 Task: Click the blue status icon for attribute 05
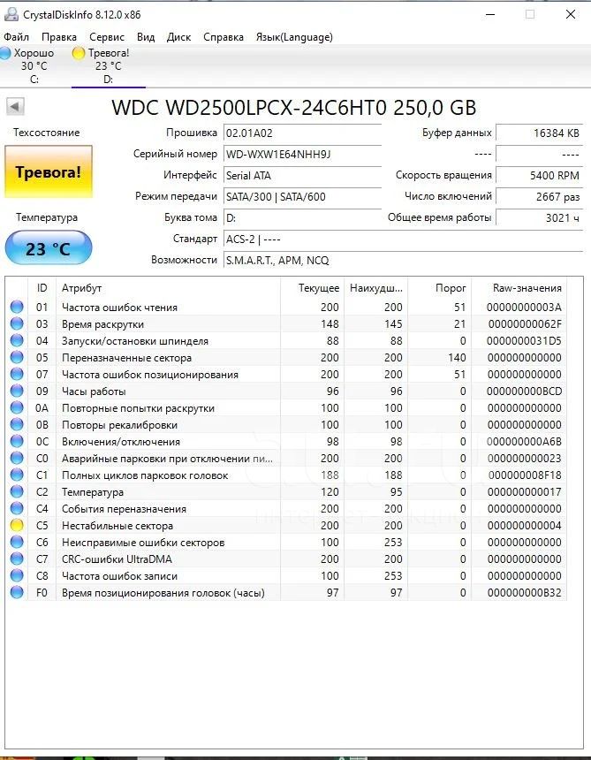tap(17, 357)
